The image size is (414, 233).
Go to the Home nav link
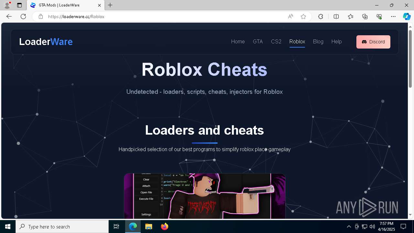coord(238,41)
